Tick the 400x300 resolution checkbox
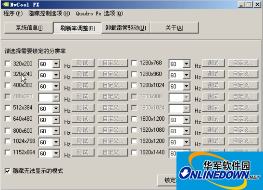The width and height of the screenshot is (263, 190). pyautogui.click(x=8, y=85)
